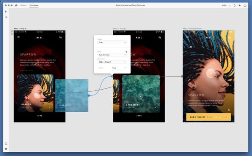The image size is (252, 156).
Task: Select the first artboard's REEL — Drag 01 label
Action: pyautogui.click(x=20, y=29)
